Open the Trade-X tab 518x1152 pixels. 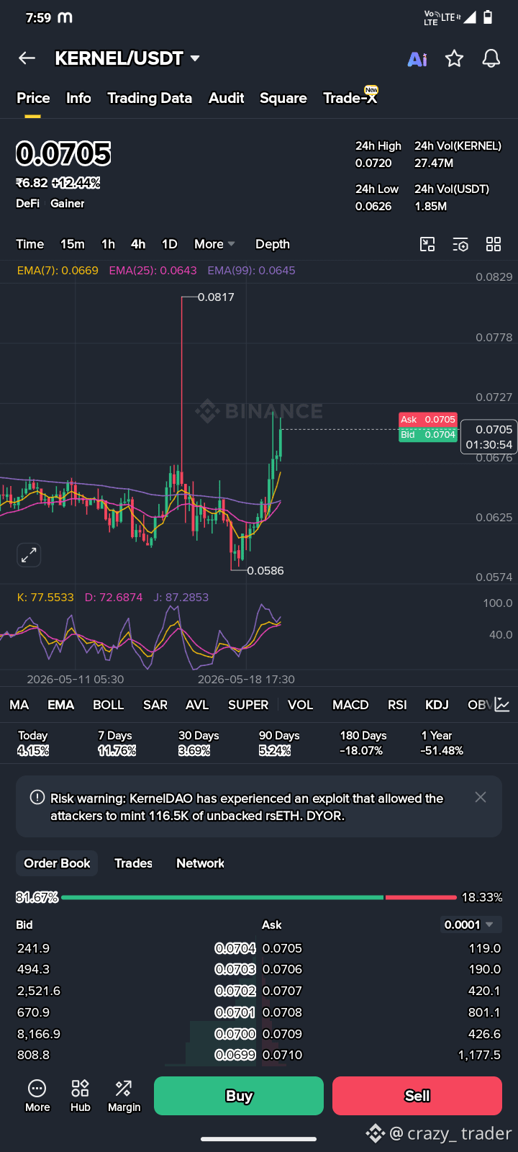tap(350, 97)
